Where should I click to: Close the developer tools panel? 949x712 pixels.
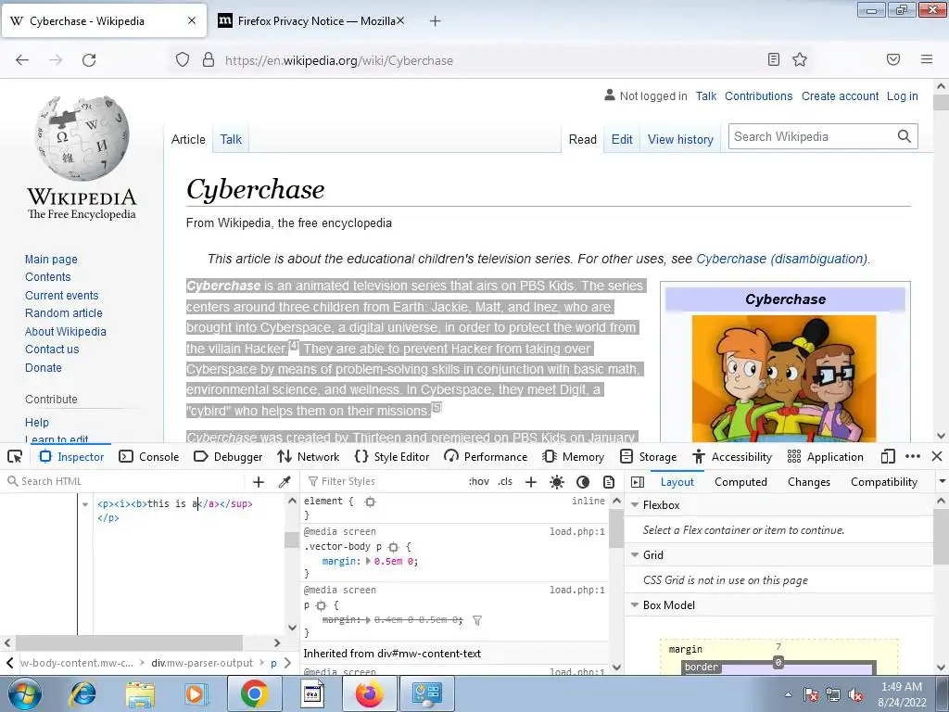[x=936, y=456]
